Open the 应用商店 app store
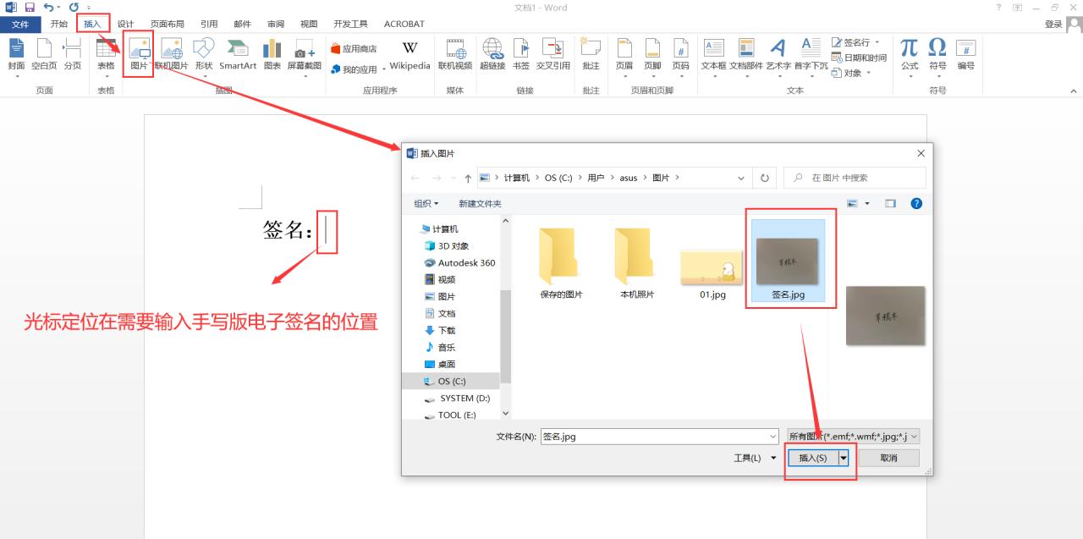1083x539 pixels. click(354, 49)
